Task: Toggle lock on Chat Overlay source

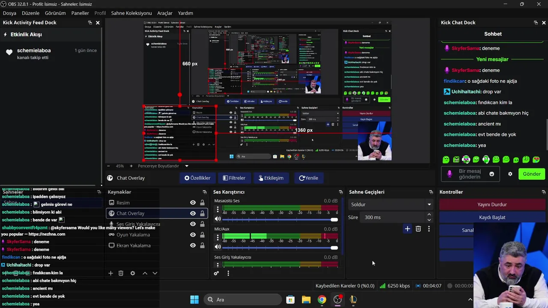Action: coord(202,213)
